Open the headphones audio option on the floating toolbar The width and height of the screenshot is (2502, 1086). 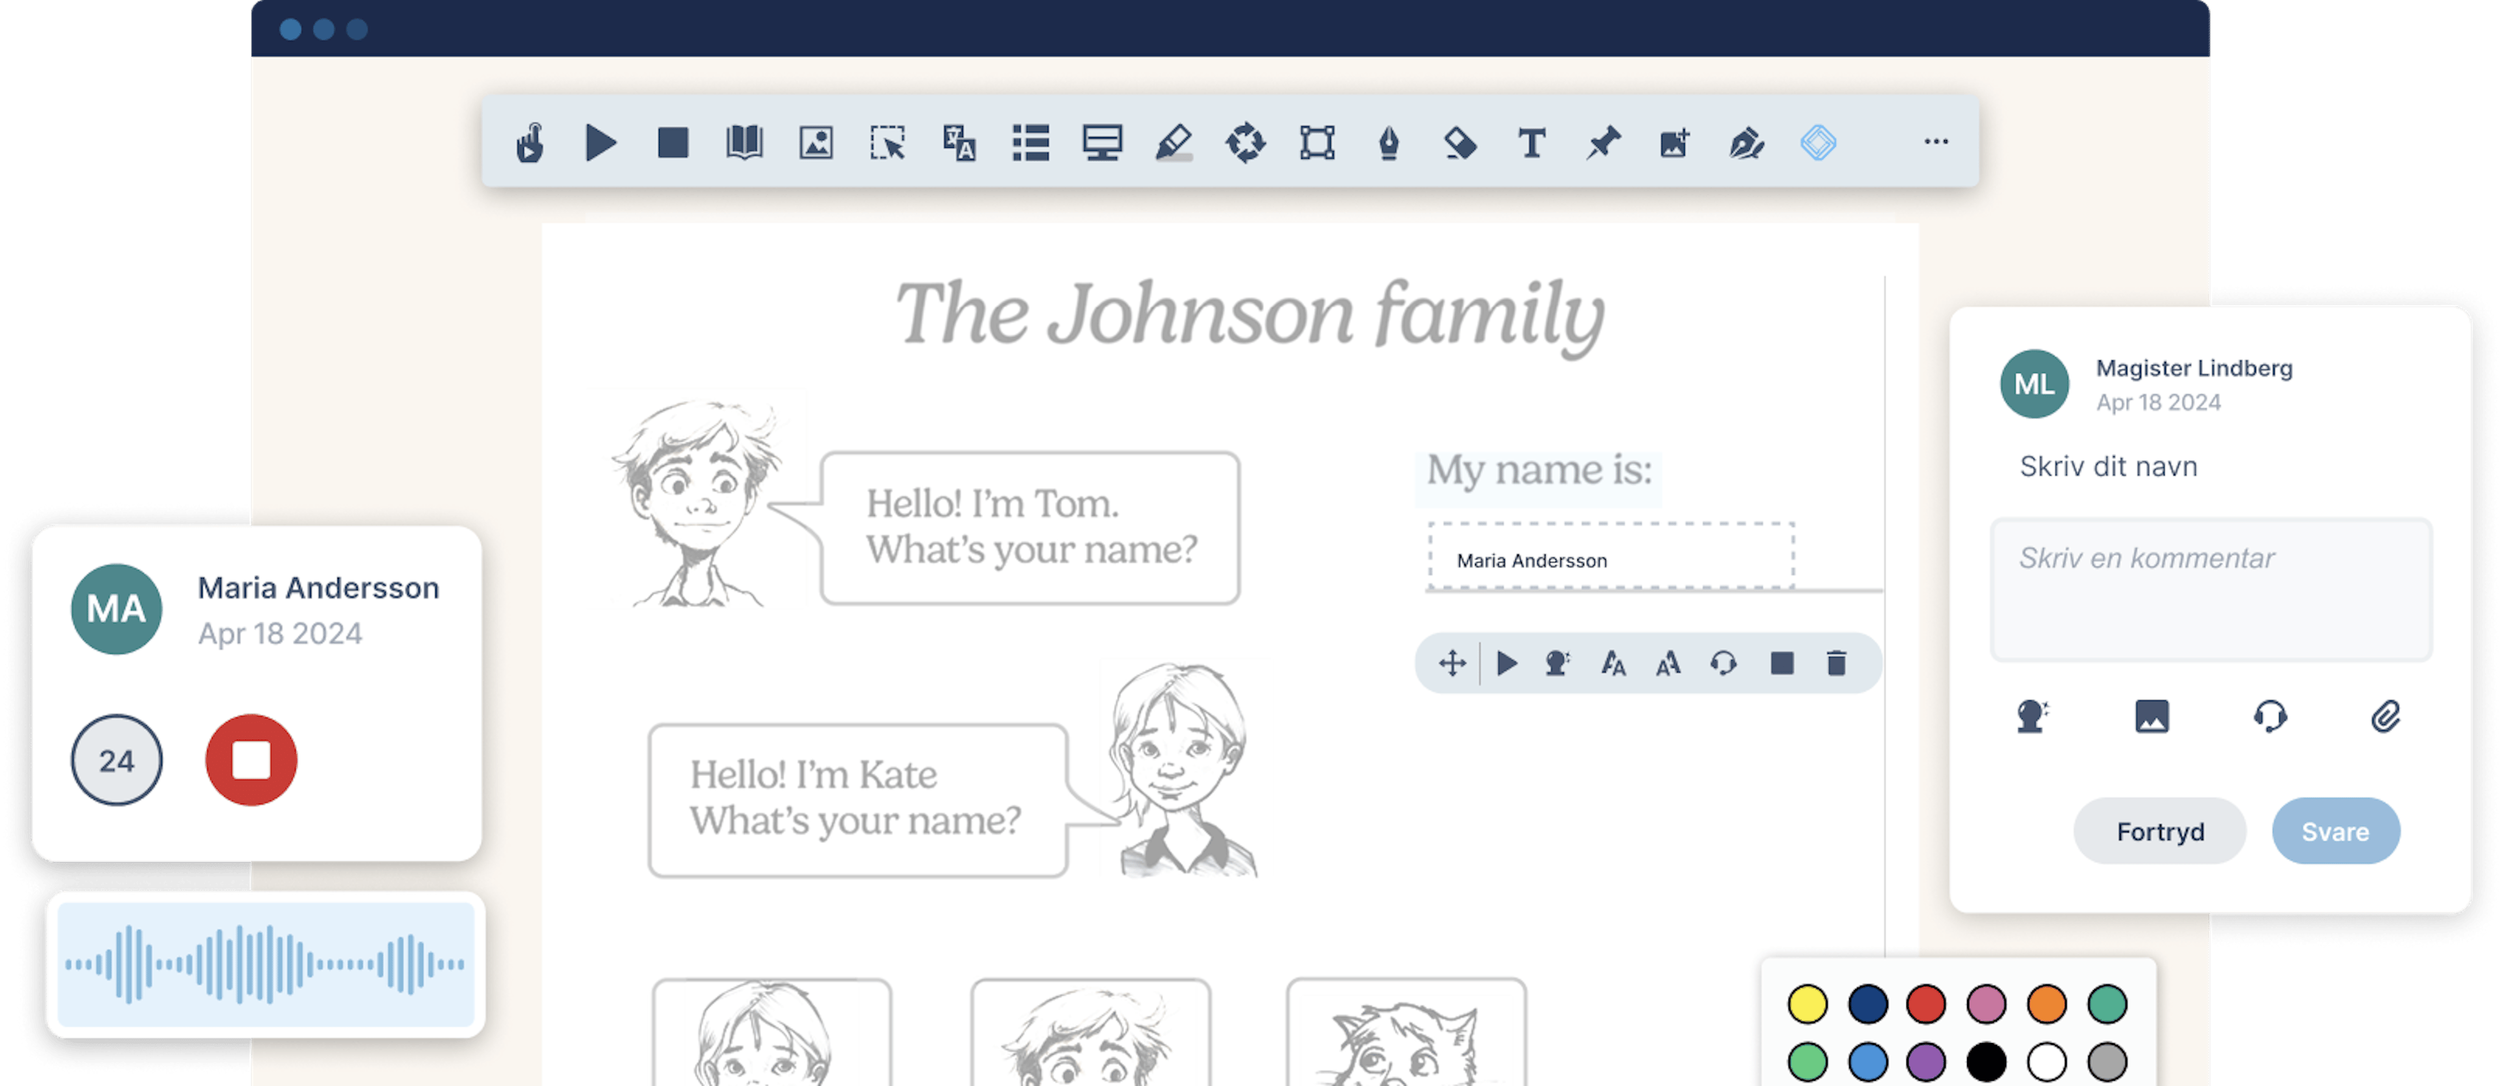(1724, 663)
